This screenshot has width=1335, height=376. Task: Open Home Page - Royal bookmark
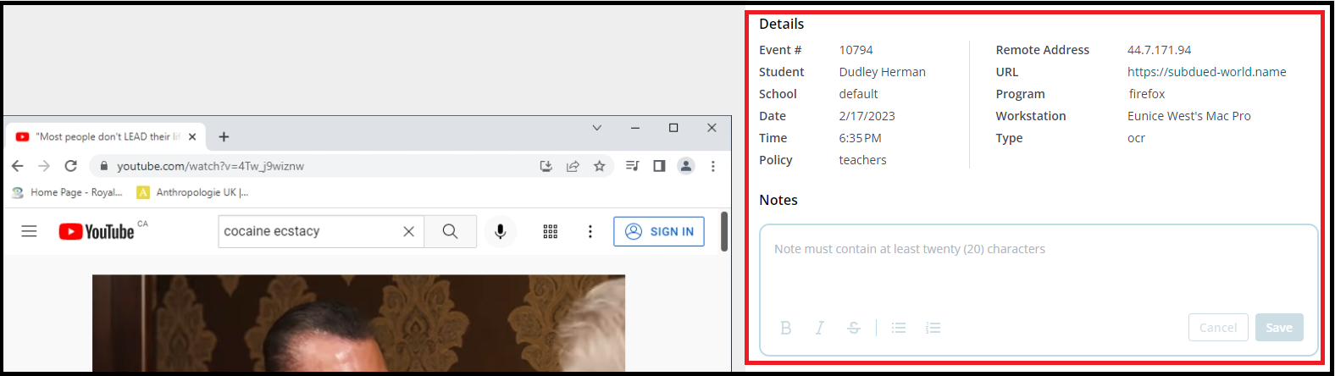click(67, 192)
